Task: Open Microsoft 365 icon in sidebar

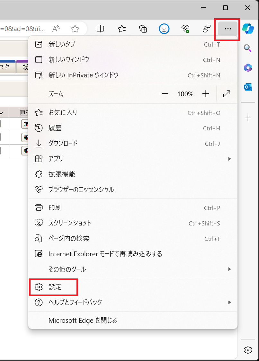Action: pos(248,68)
